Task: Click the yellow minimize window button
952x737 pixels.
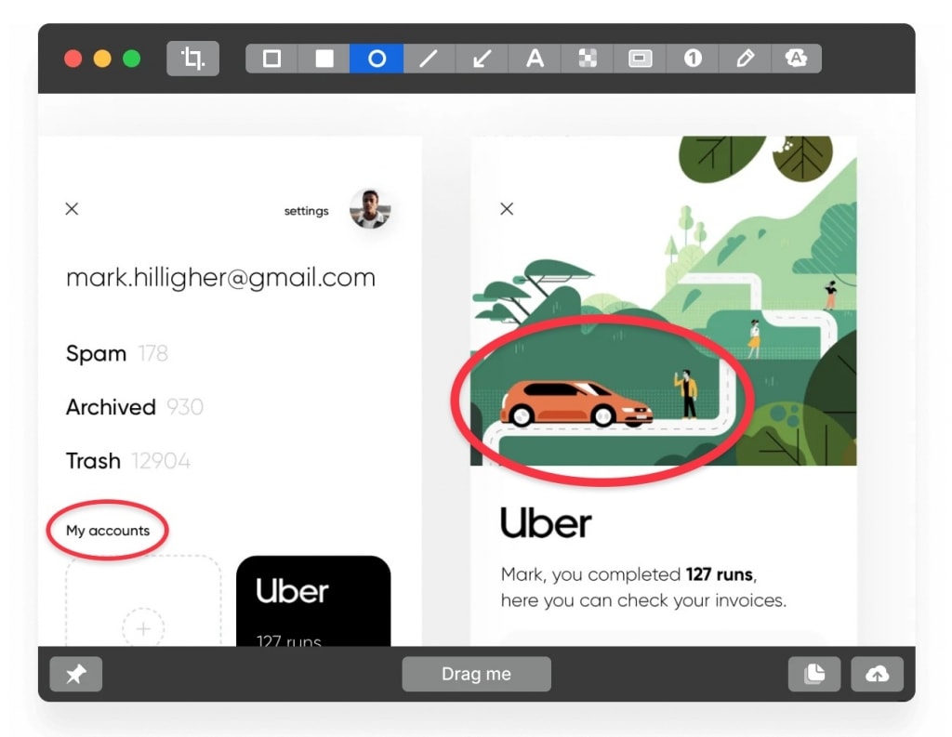Action: click(x=102, y=59)
